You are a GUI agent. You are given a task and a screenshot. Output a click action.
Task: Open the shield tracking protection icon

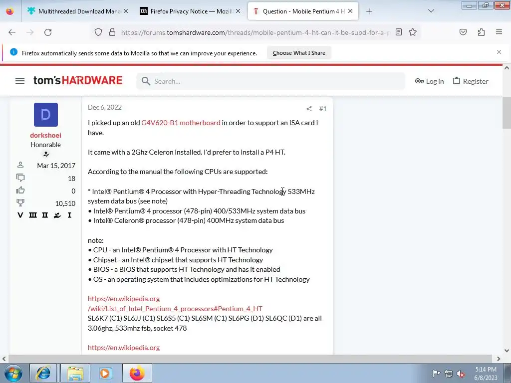pos(98,32)
